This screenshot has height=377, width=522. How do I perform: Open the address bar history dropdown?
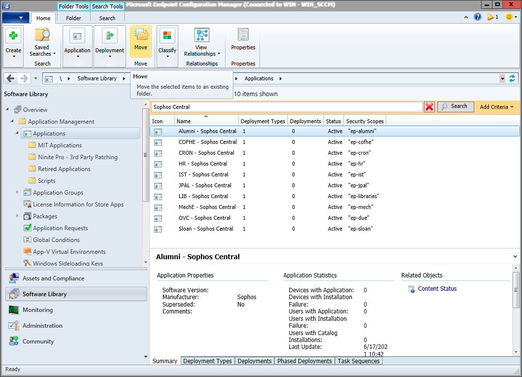502,78
